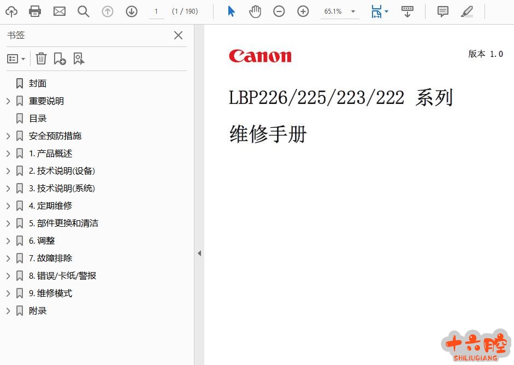Click the email envelope icon
The height and width of the screenshot is (365, 514).
pyautogui.click(x=59, y=11)
